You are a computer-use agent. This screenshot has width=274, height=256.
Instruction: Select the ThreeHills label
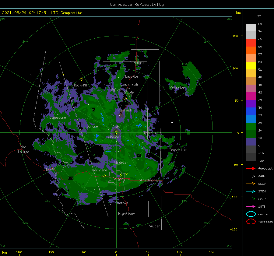coord(153,133)
